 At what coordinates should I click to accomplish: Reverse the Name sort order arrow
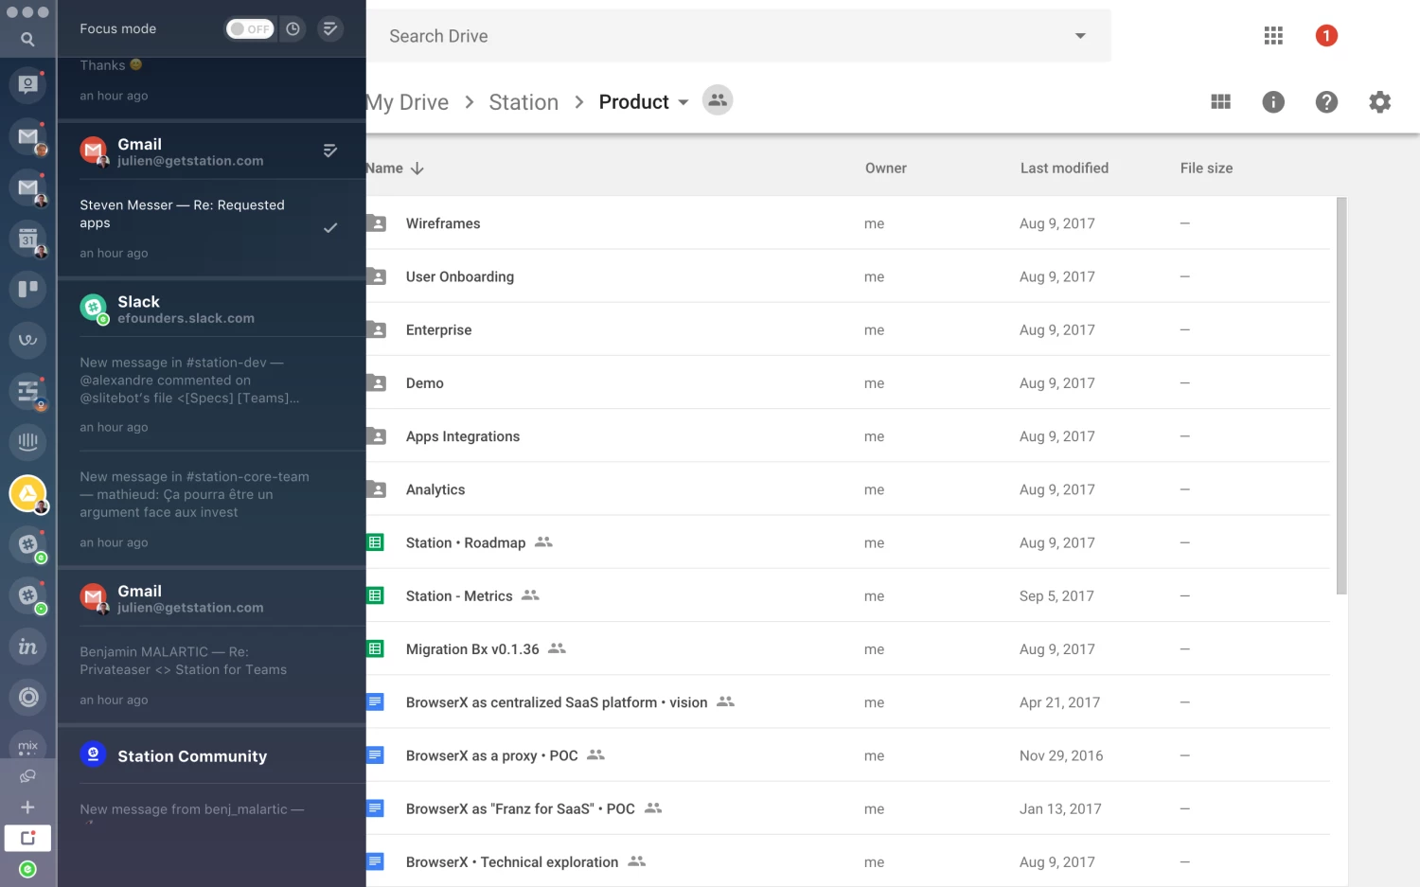click(x=417, y=169)
